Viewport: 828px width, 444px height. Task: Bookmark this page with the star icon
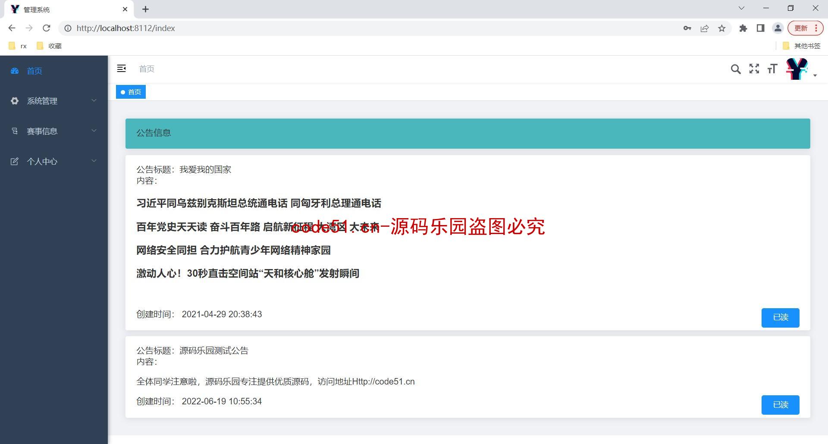pyautogui.click(x=722, y=28)
